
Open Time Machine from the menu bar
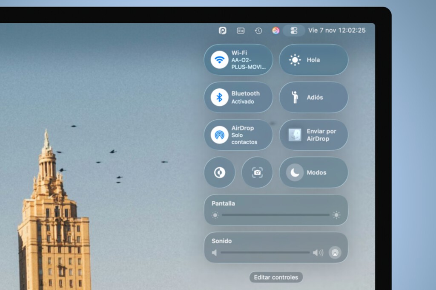click(x=258, y=30)
